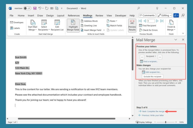The width and height of the screenshot is (193, 128).
Task: Click the record number field in Preview Results
Action: [x=151, y=21]
